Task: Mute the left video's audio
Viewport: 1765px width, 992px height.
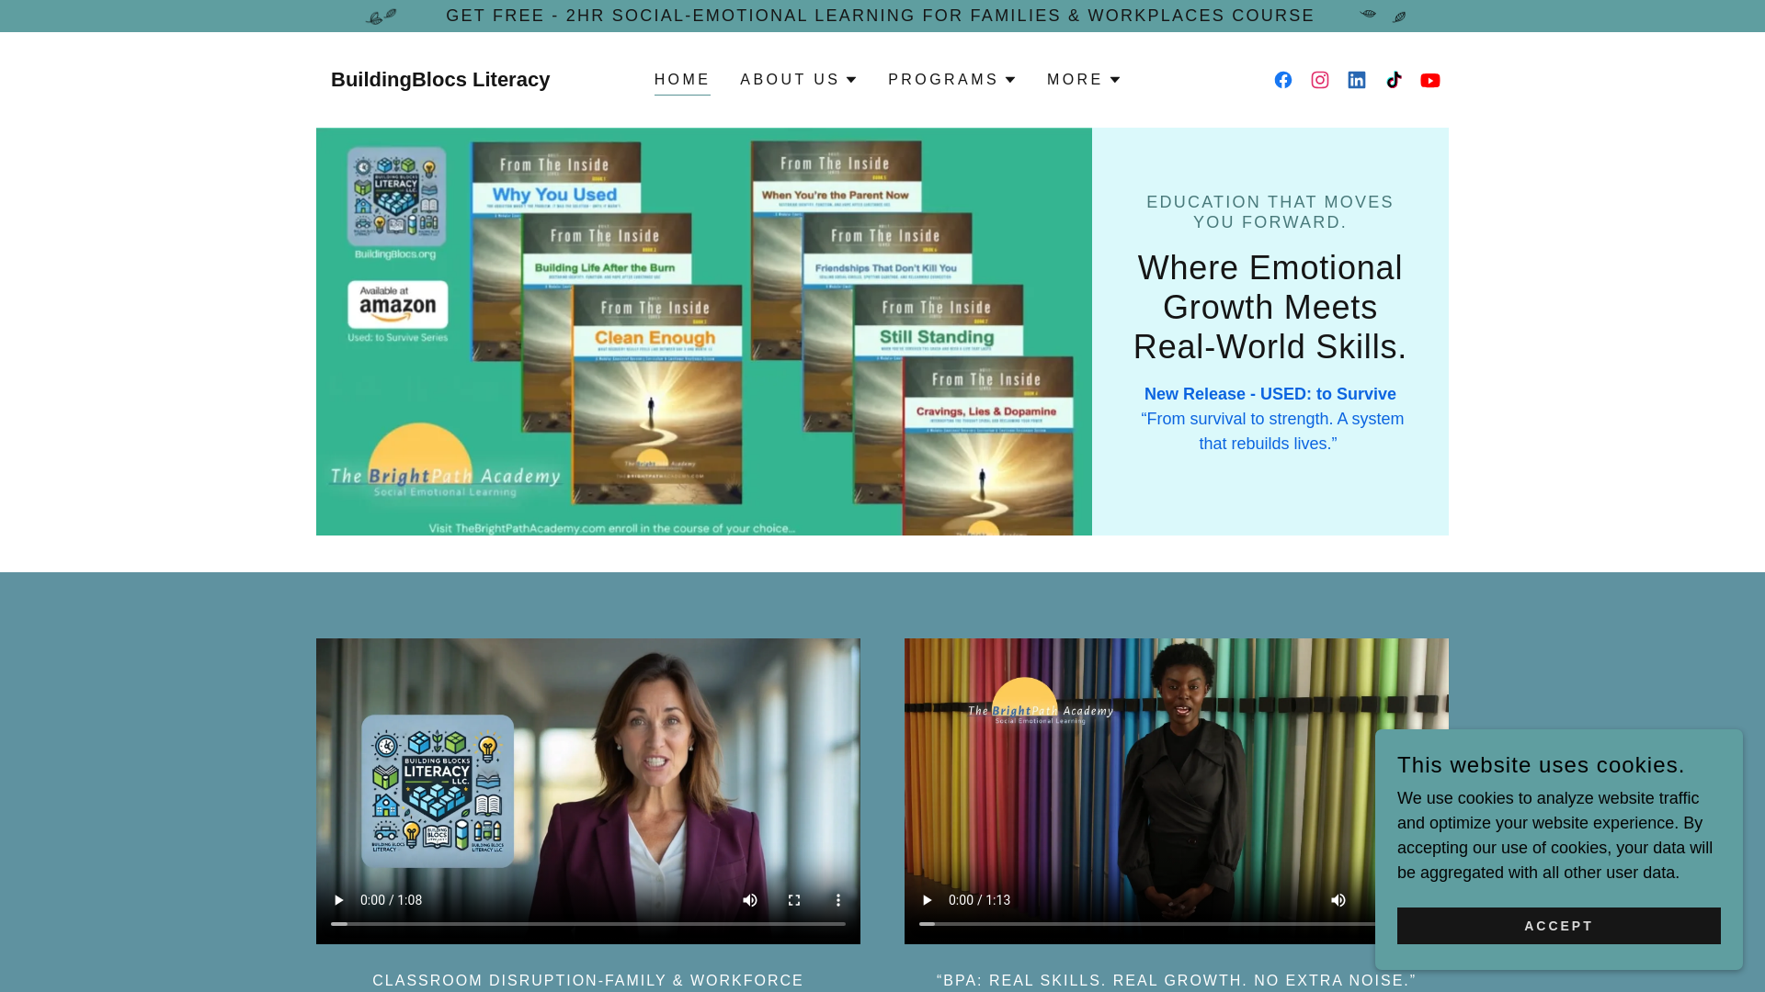Action: [x=750, y=900]
